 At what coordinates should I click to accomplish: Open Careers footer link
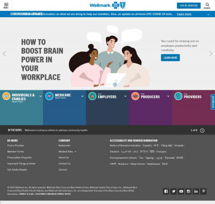click(x=63, y=170)
